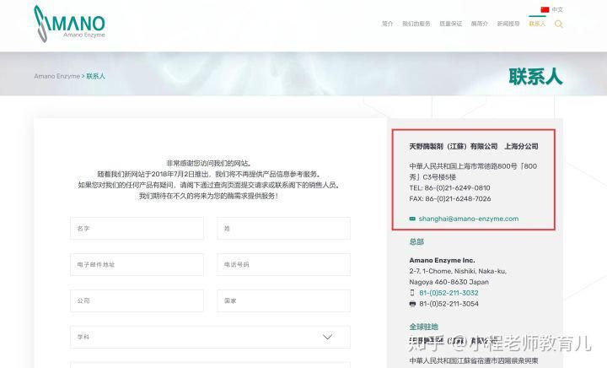607x368 pixels.
Task: Select the FAX: 86-(0)21-6248-7026 text
Action: [450, 198]
